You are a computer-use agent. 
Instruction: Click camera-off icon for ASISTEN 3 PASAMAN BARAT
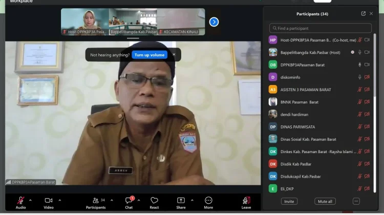pyautogui.click(x=367, y=90)
